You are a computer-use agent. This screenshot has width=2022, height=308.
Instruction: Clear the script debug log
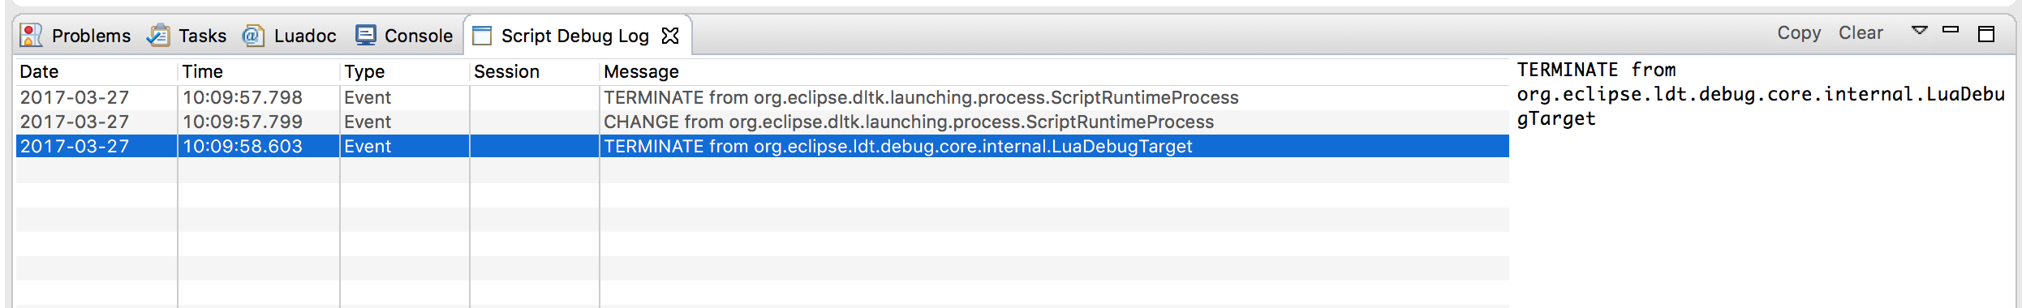click(1861, 32)
